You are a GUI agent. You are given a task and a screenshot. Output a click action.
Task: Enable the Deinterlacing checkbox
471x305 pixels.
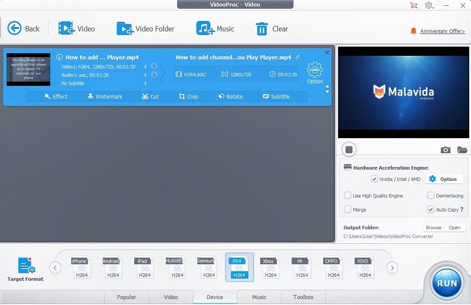tap(430, 196)
